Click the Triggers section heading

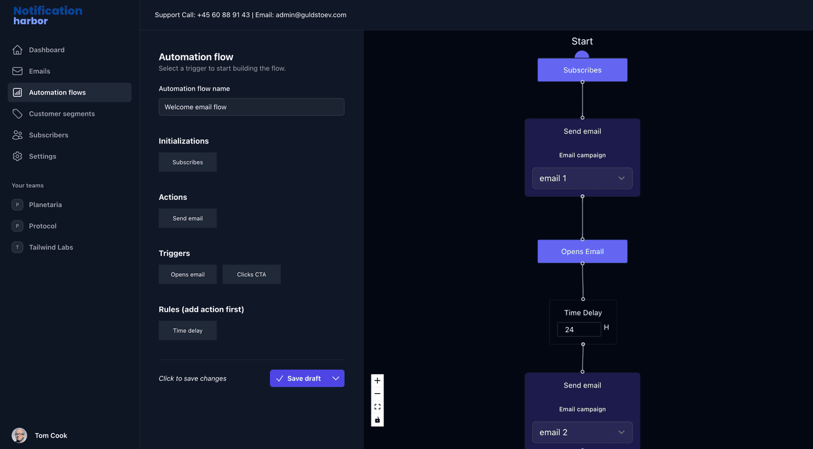tap(174, 253)
